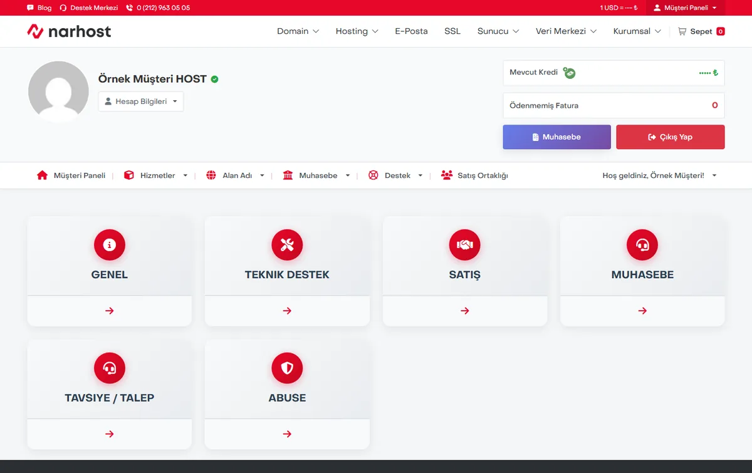Expand the Kurumsal menu
752x473 pixels.
click(637, 31)
